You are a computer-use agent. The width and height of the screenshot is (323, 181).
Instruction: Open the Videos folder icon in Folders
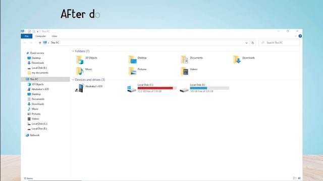pos(185,71)
